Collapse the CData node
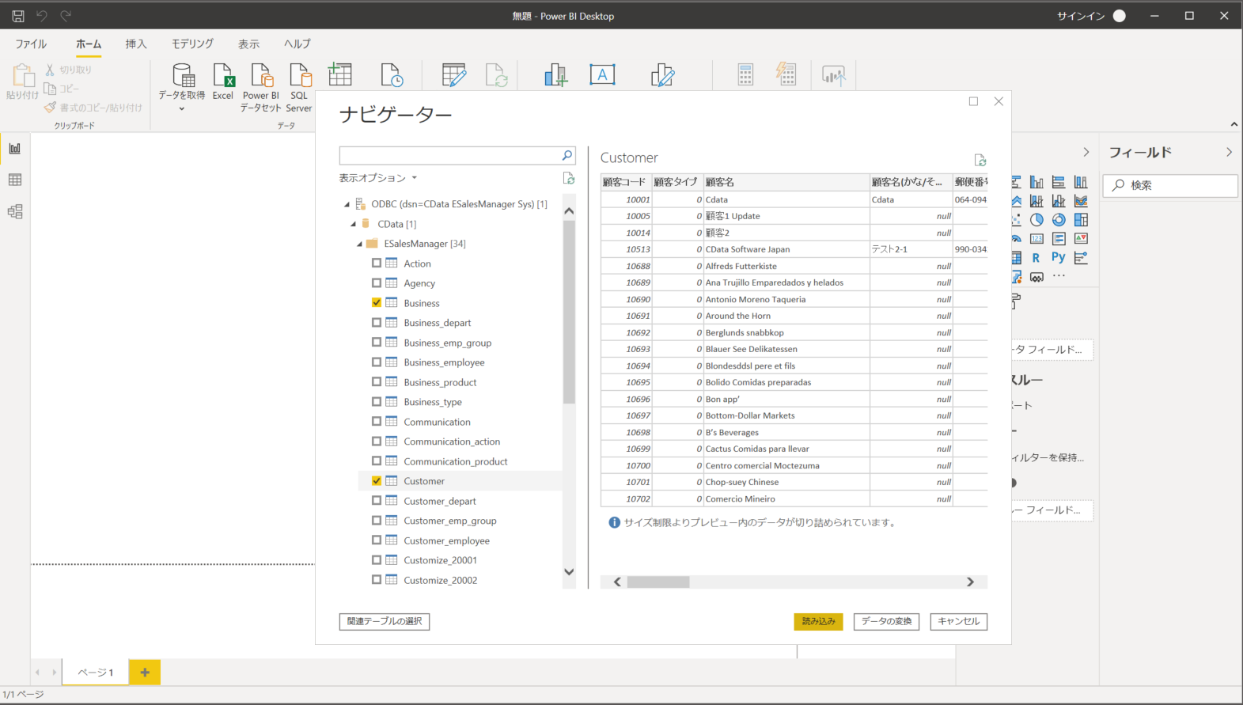The image size is (1243, 705). (353, 224)
